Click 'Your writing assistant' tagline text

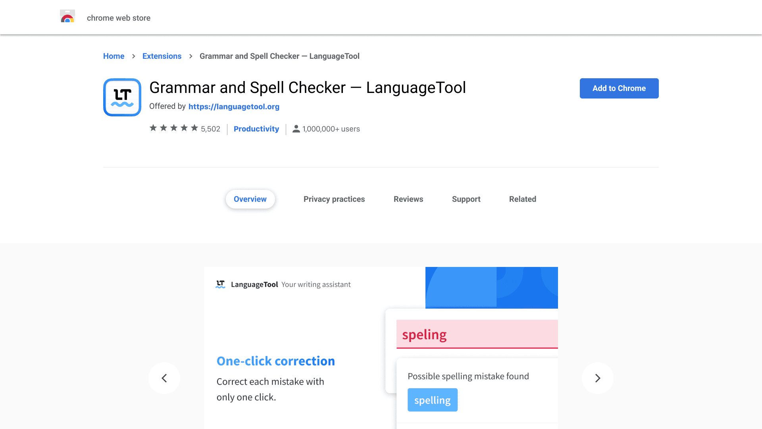[316, 284]
